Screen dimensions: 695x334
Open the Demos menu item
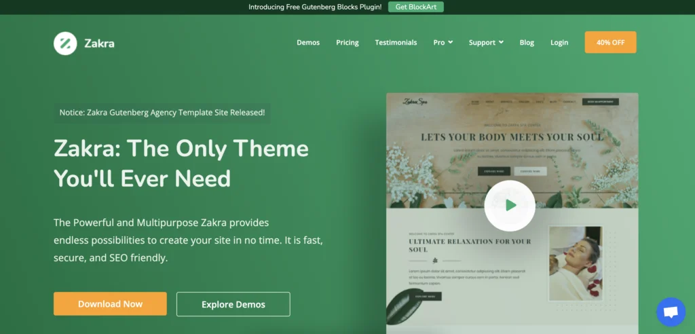(308, 43)
